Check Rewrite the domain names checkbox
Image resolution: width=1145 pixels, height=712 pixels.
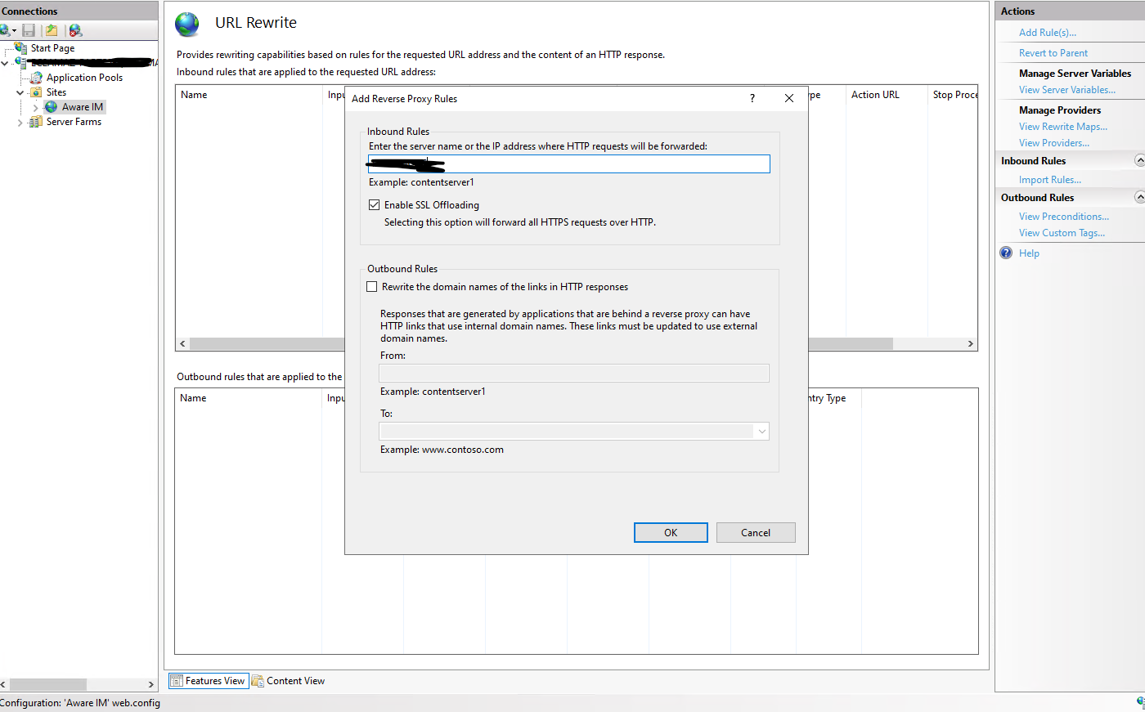click(372, 287)
